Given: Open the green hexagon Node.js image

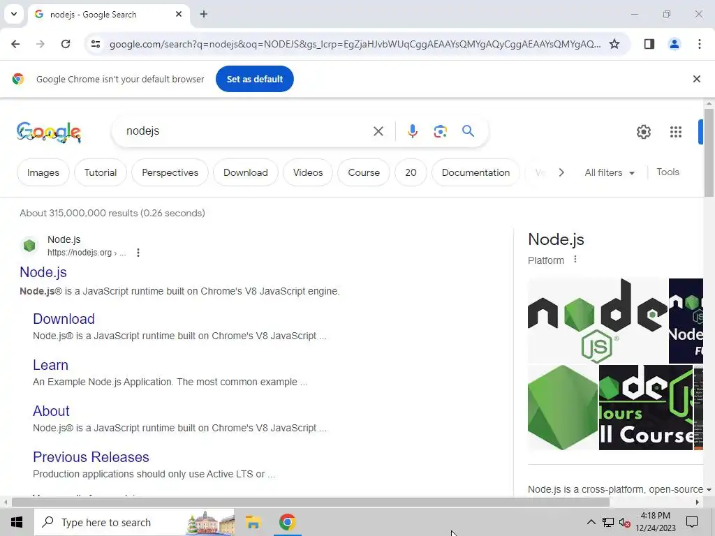Looking at the screenshot, I should [563, 408].
